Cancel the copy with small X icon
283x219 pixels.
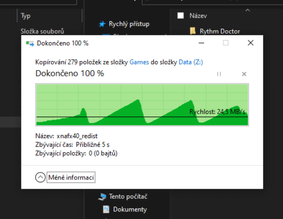pos(244,74)
